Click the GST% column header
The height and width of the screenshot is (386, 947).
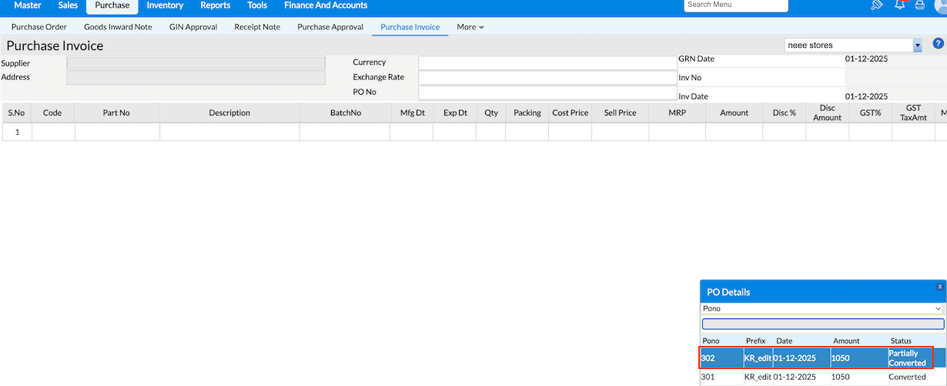[x=871, y=112]
